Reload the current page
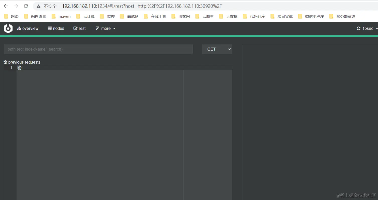Screen dimensions: 378x200 tap(26, 6)
